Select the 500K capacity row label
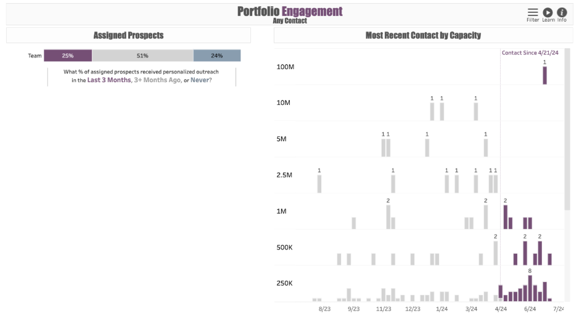 (284, 247)
